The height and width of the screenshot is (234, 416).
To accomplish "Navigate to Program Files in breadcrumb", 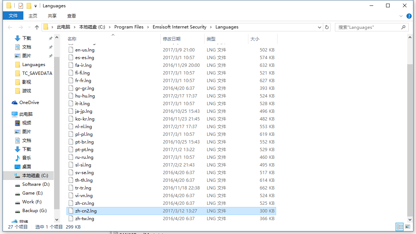I will point(129,27).
